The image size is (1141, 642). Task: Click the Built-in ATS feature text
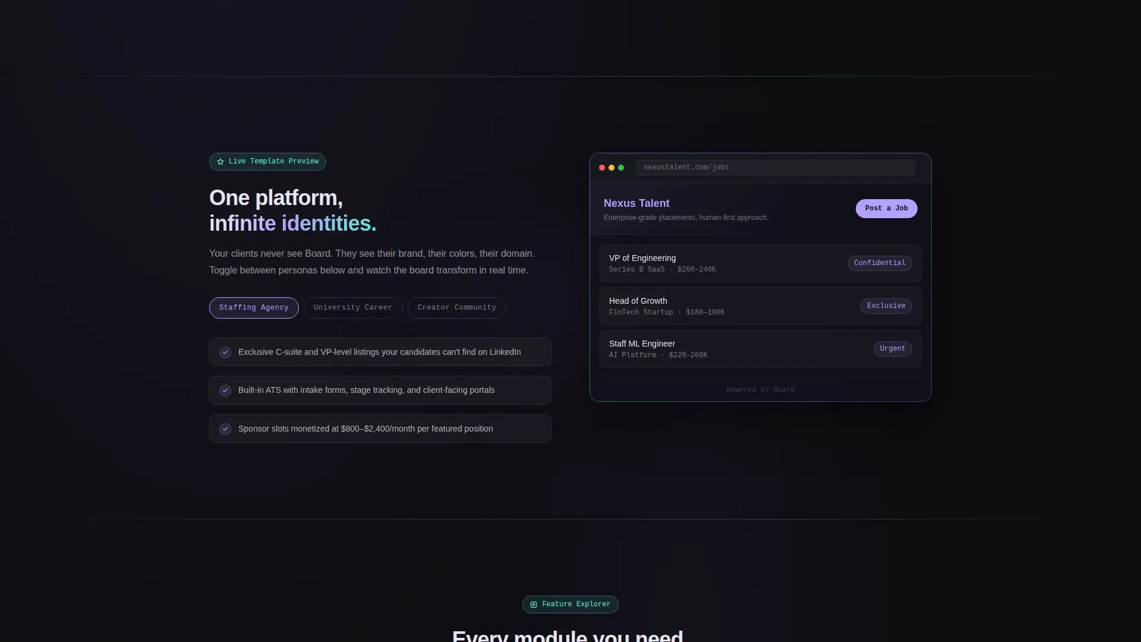coord(366,391)
